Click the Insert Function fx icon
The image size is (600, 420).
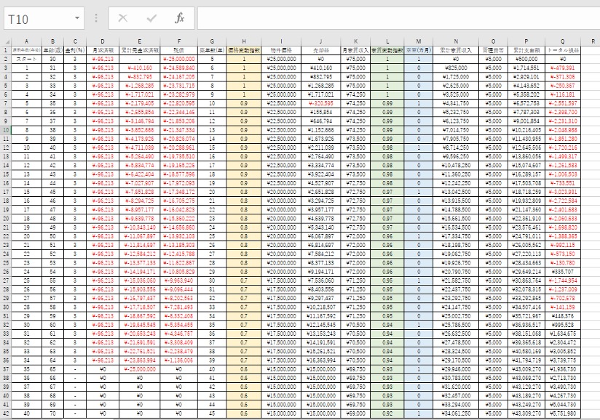pyautogui.click(x=179, y=18)
